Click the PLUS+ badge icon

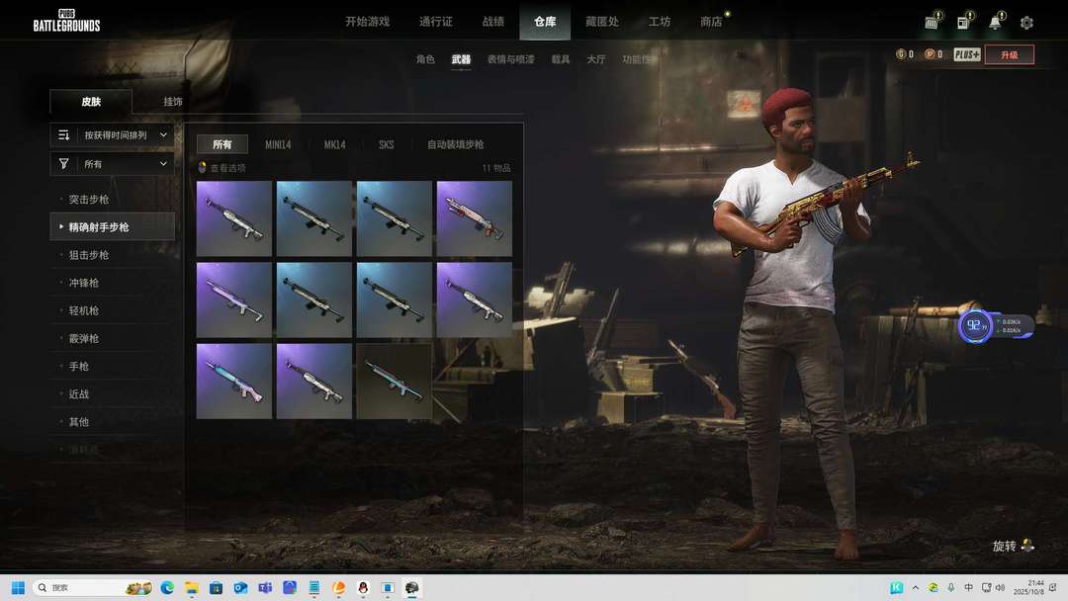coord(967,54)
